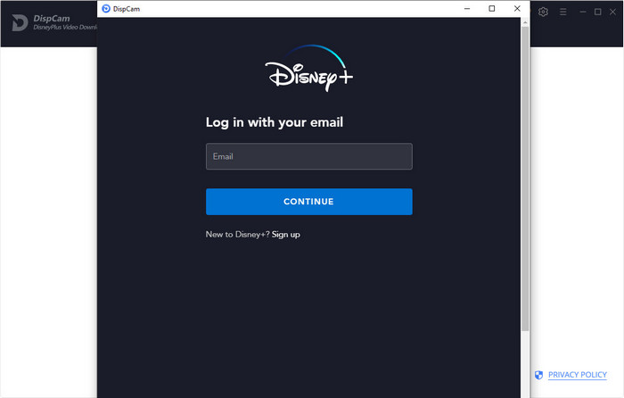The image size is (624, 398).
Task: Maximize the background DispCam main window
Action: [598, 12]
